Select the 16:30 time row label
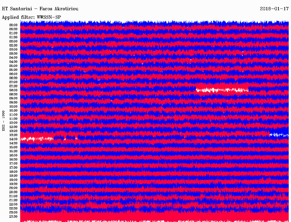The width and height of the screenshot is (291, 222). click(x=13, y=160)
